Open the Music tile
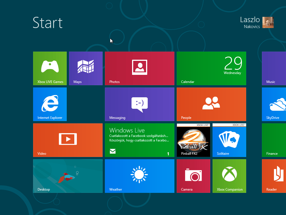Image resolution: width=286 pixels, height=215 pixels. click(274, 68)
